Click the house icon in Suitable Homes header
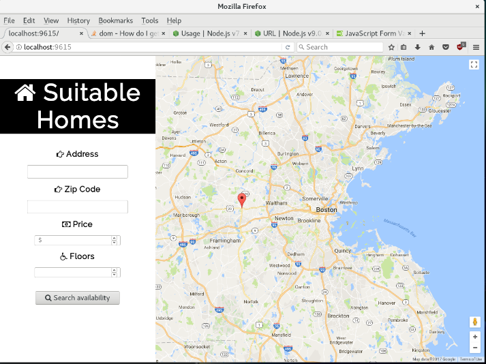486x364 pixels. point(25,93)
